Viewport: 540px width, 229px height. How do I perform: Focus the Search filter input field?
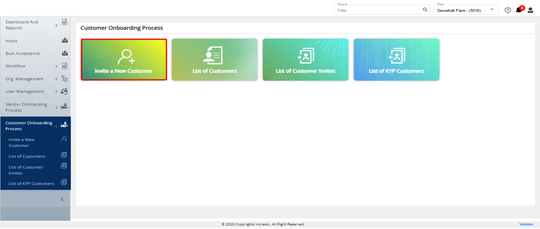[379, 10]
